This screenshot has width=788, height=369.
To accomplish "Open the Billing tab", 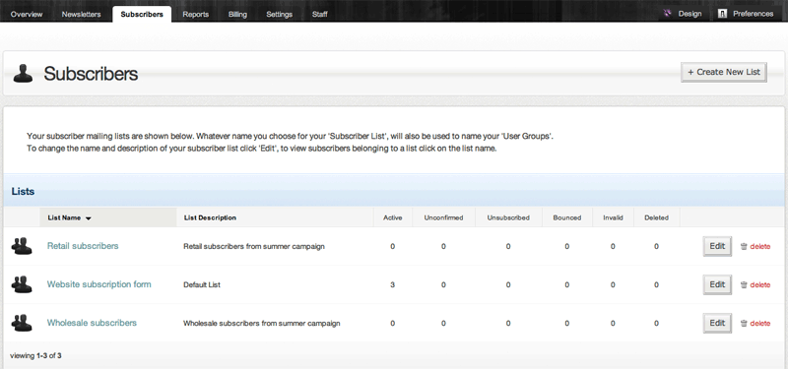I will (x=237, y=14).
